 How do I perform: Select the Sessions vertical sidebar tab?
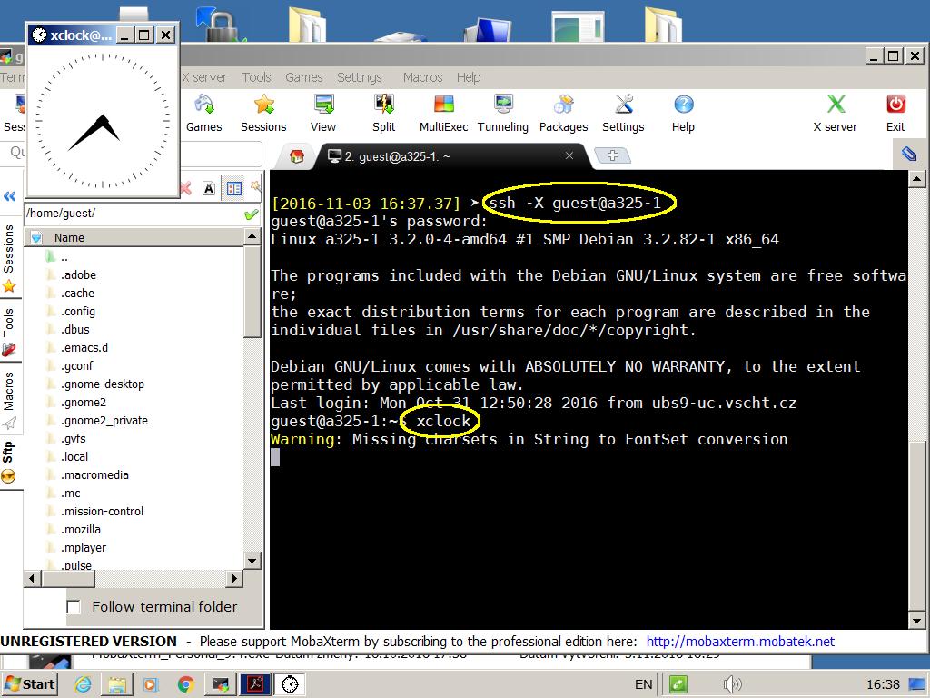click(x=9, y=258)
